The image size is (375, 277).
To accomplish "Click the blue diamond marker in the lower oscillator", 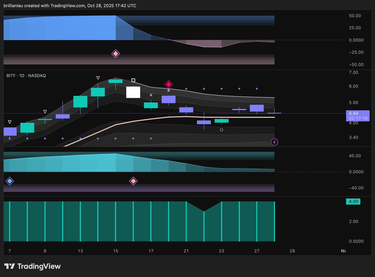I will 10,181.
